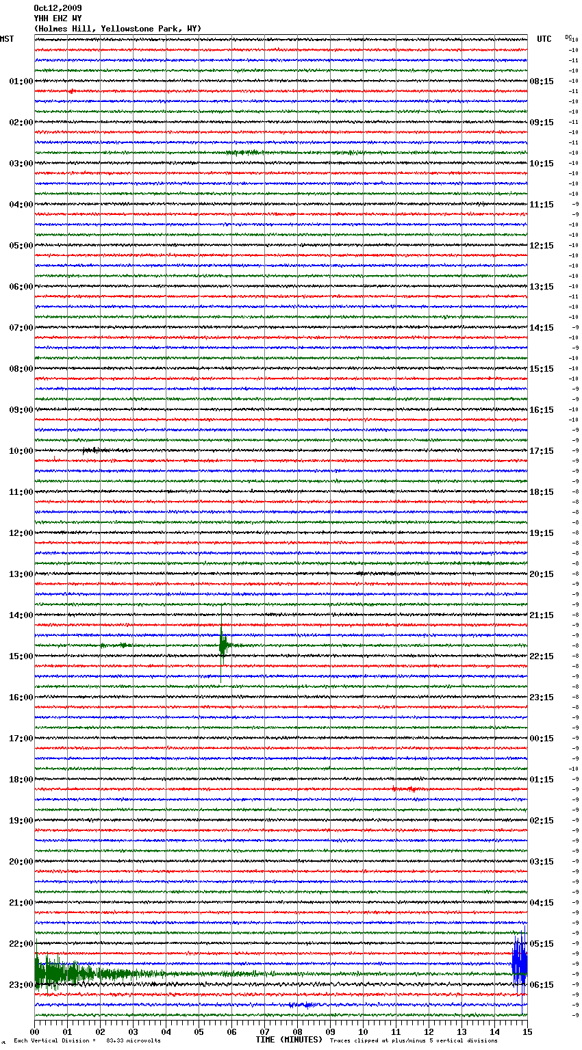582x1050 pixels.
Task: Click the 19:15 UTC time label
Action: click(x=542, y=533)
